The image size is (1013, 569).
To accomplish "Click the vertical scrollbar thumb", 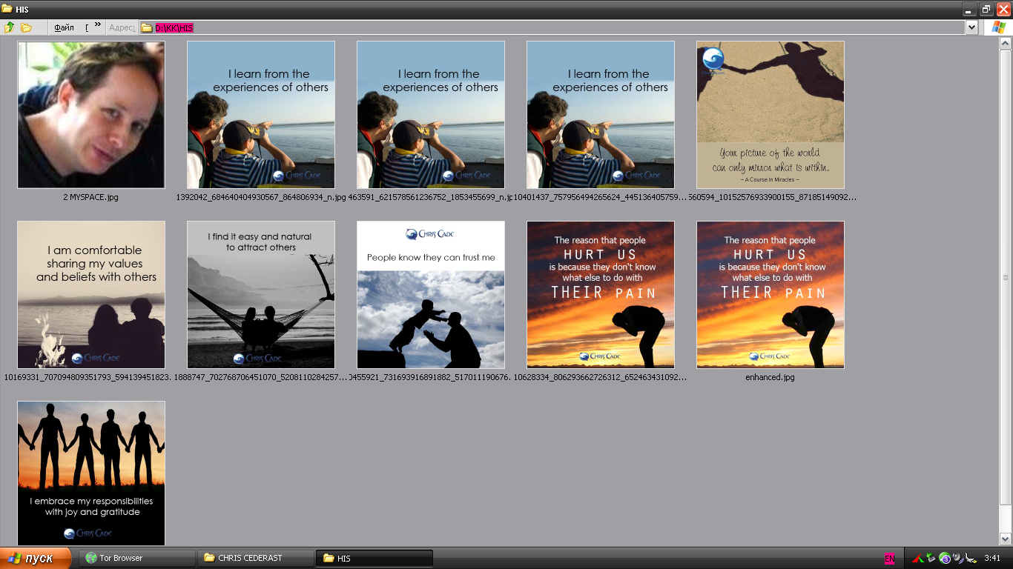I will pos(1006,277).
